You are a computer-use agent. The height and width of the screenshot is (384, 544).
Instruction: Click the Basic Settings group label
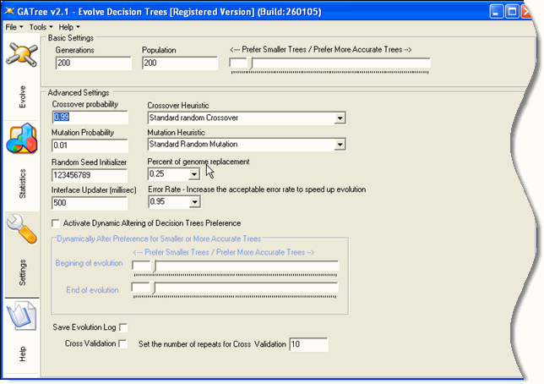click(x=71, y=38)
